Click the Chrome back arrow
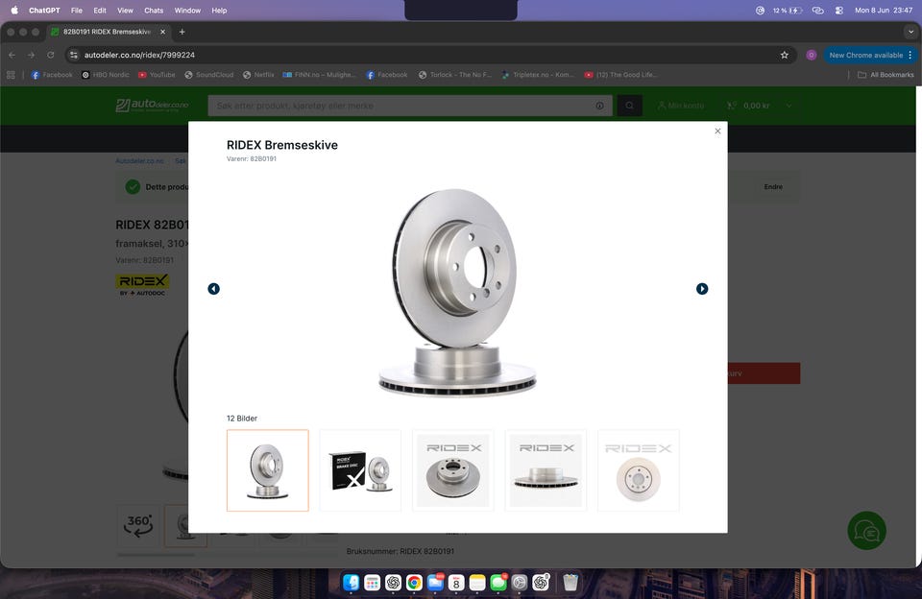922x599 pixels. (x=12, y=55)
